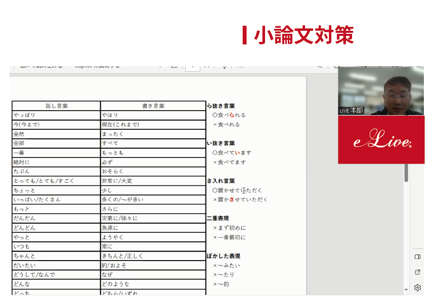Click the ぼかした表現 section heading

pos(224,256)
